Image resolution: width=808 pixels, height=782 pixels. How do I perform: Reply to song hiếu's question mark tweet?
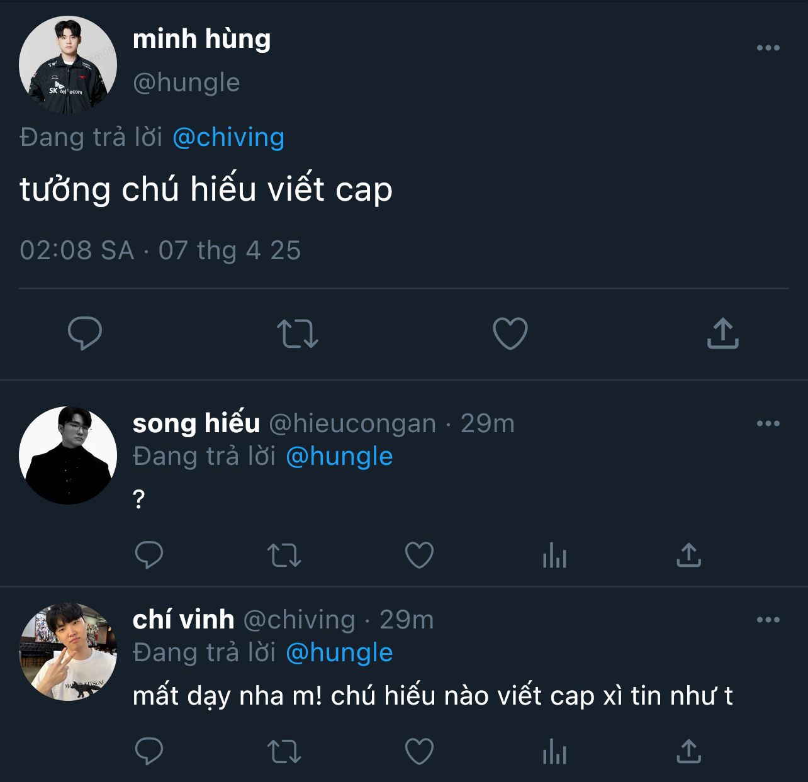point(149,555)
